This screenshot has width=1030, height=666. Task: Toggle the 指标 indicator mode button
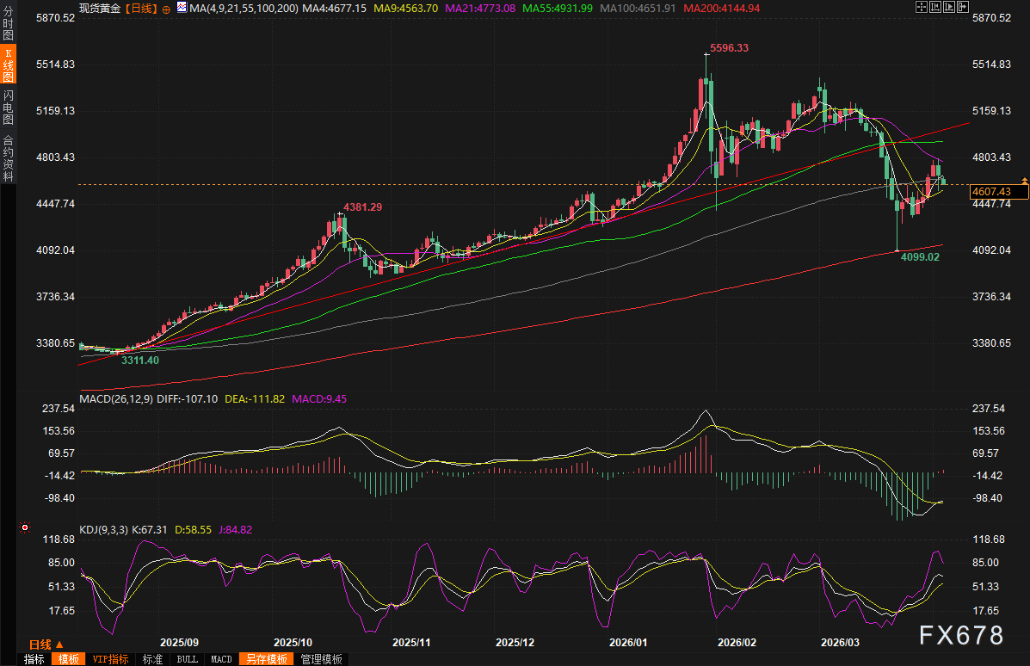[x=34, y=659]
